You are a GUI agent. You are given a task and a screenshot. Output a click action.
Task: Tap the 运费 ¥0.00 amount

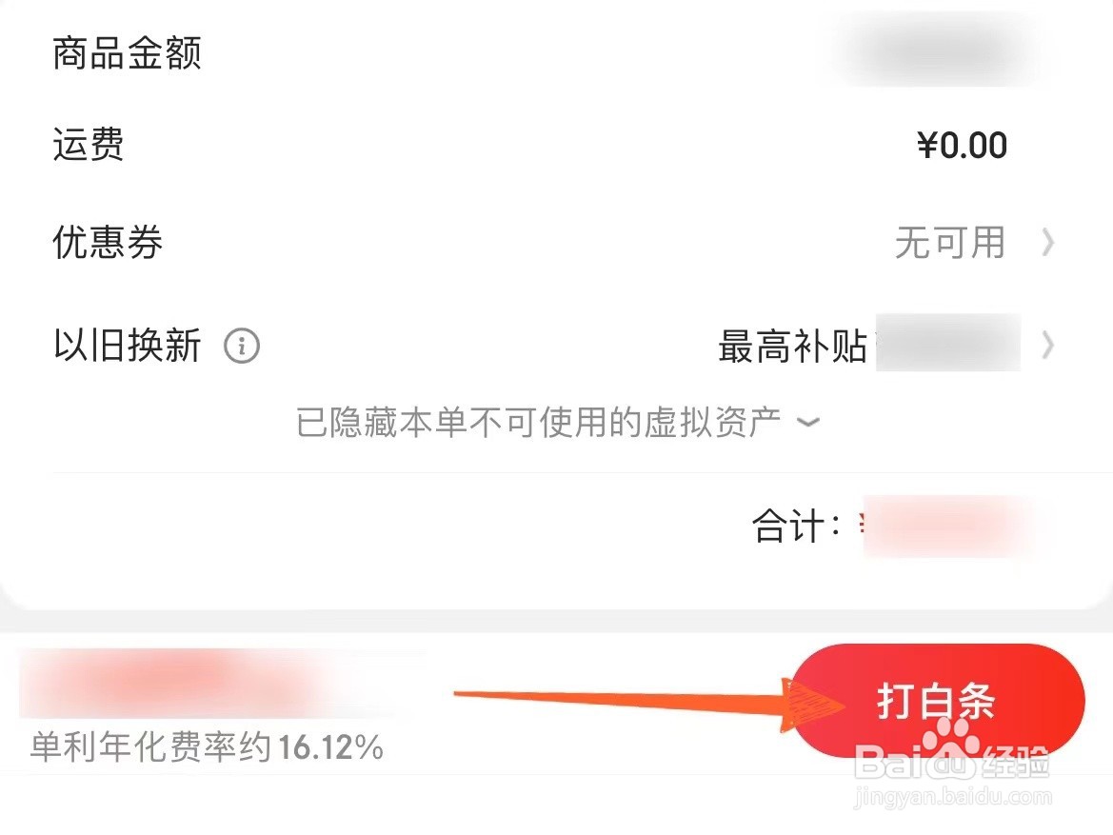tap(962, 146)
